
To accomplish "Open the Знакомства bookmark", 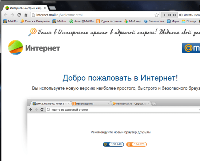I will [154, 21].
